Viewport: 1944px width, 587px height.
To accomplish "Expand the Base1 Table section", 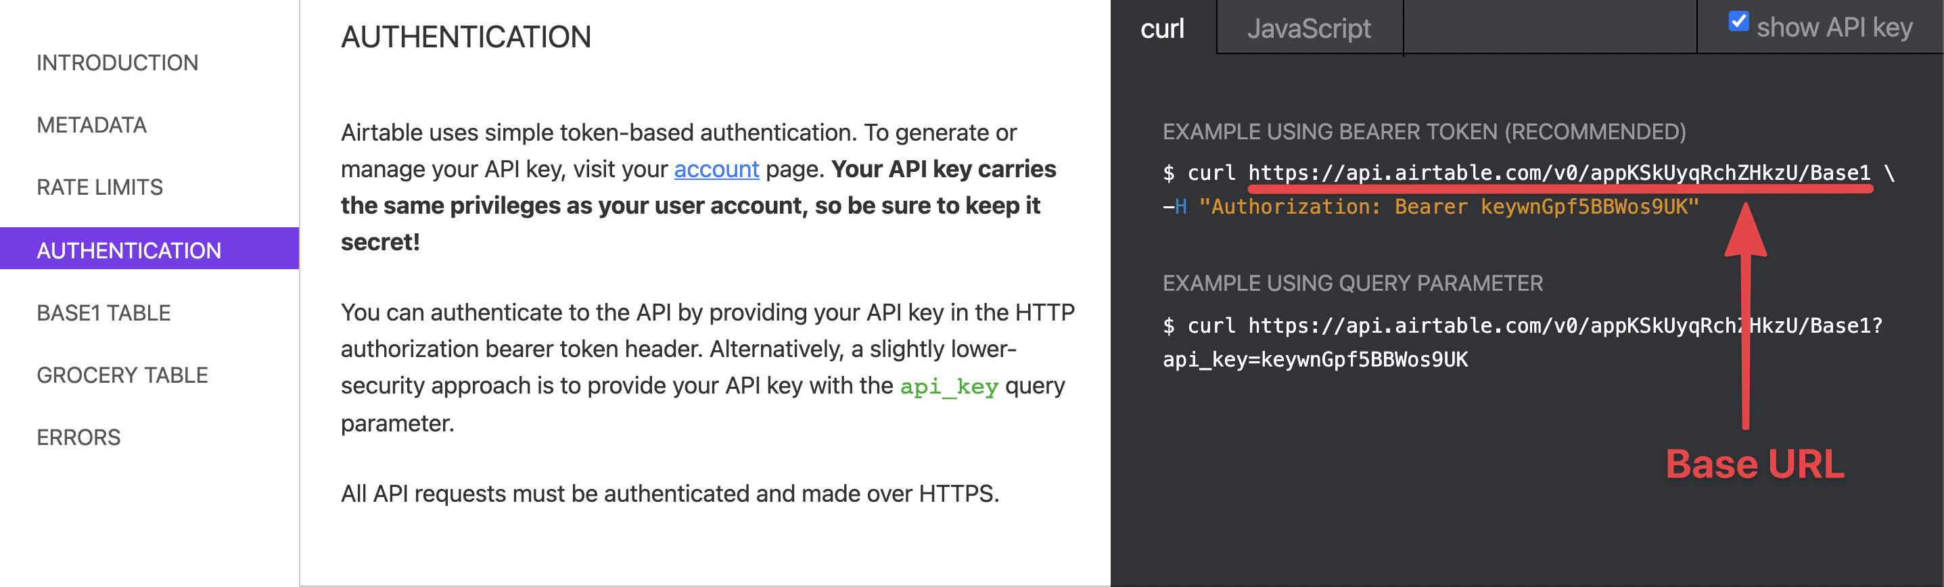I will pos(104,312).
